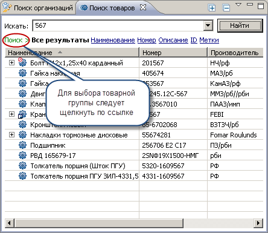Expand the Болт карданный row

(x=11, y=63)
